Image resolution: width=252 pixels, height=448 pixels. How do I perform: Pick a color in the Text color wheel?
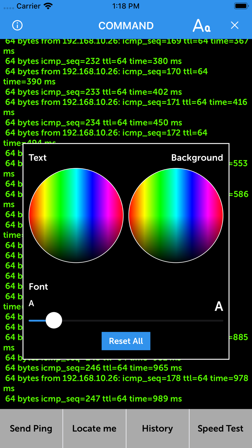(x=76, y=215)
